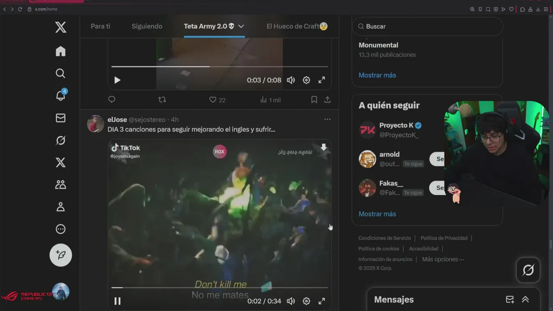Seek on top video progress bar
Image resolution: width=553 pixels, height=311 pixels.
click(219, 67)
